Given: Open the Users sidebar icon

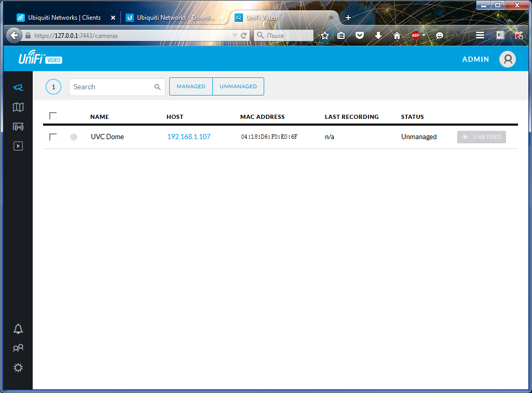Looking at the screenshot, I should coord(18,348).
